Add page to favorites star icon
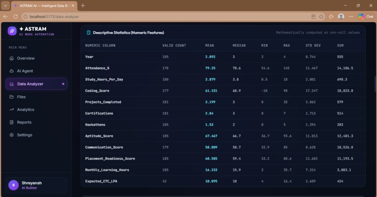The height and width of the screenshot is (197, 377). pyautogui.click(x=321, y=16)
